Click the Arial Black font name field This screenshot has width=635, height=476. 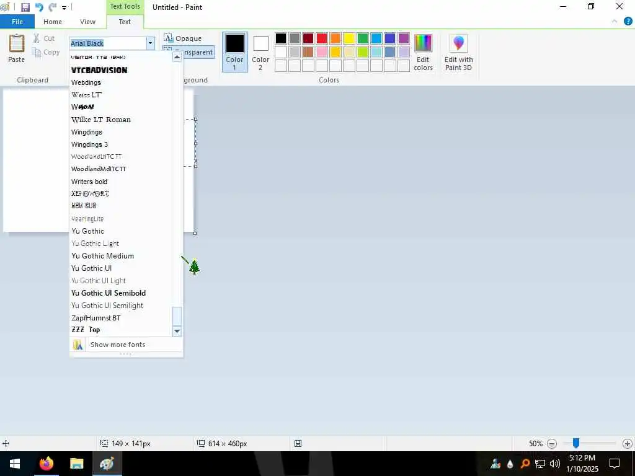(x=108, y=43)
